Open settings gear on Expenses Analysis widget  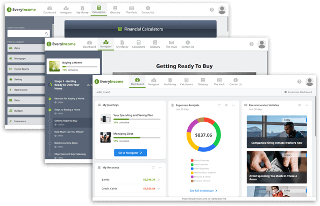pyautogui.click(x=226, y=105)
